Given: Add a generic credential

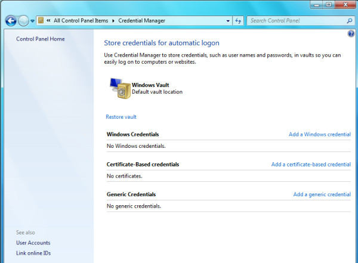Looking at the screenshot, I should pyautogui.click(x=322, y=194).
